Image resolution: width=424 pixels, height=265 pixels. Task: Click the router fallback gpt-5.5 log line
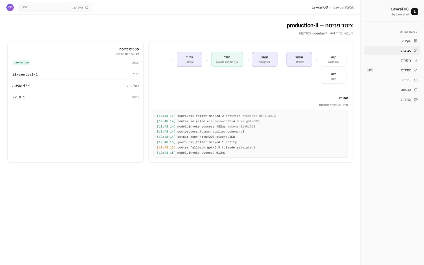click(206, 147)
